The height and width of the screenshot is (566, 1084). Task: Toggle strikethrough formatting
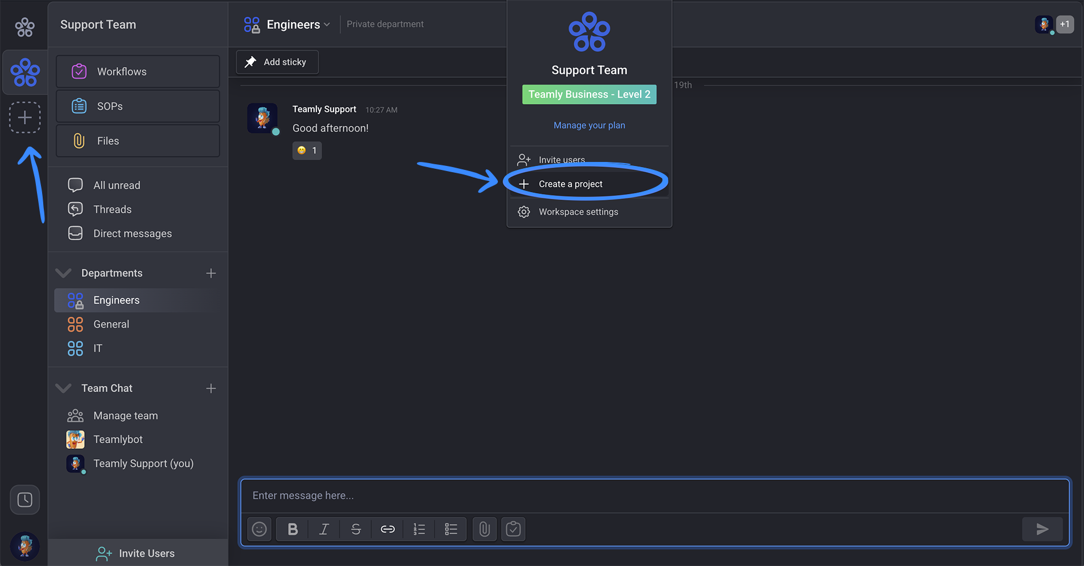[356, 529]
